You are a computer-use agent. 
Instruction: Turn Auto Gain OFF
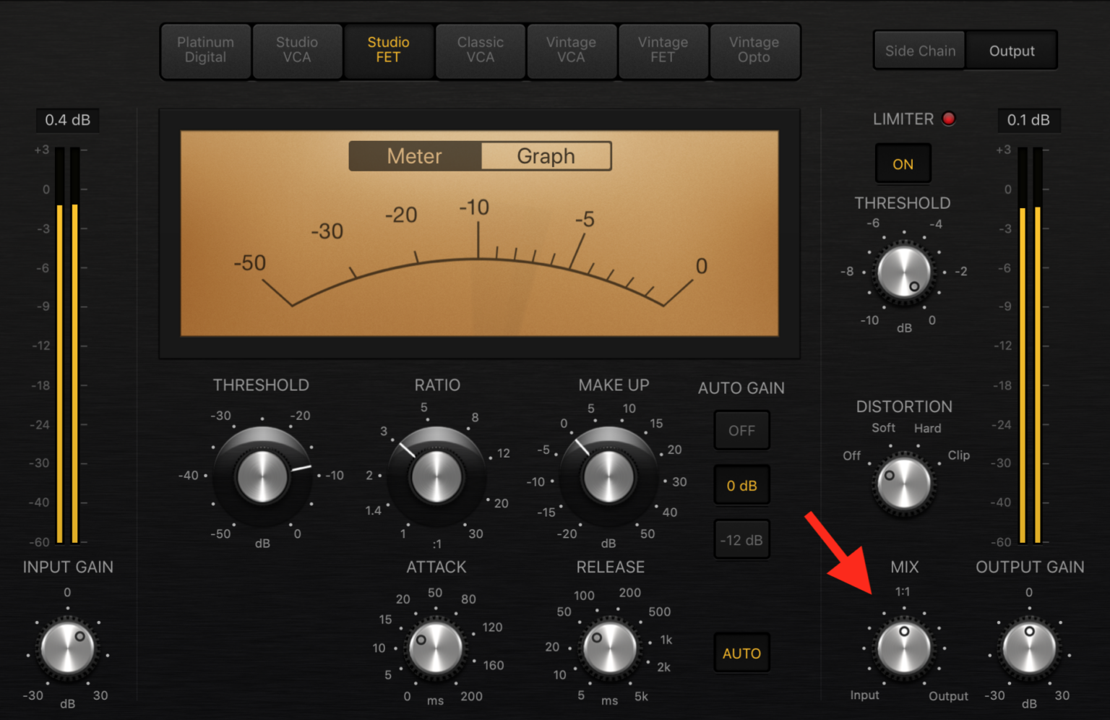(741, 431)
